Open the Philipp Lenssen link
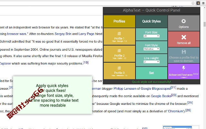This screenshot has height=129, width=206. (125, 88)
